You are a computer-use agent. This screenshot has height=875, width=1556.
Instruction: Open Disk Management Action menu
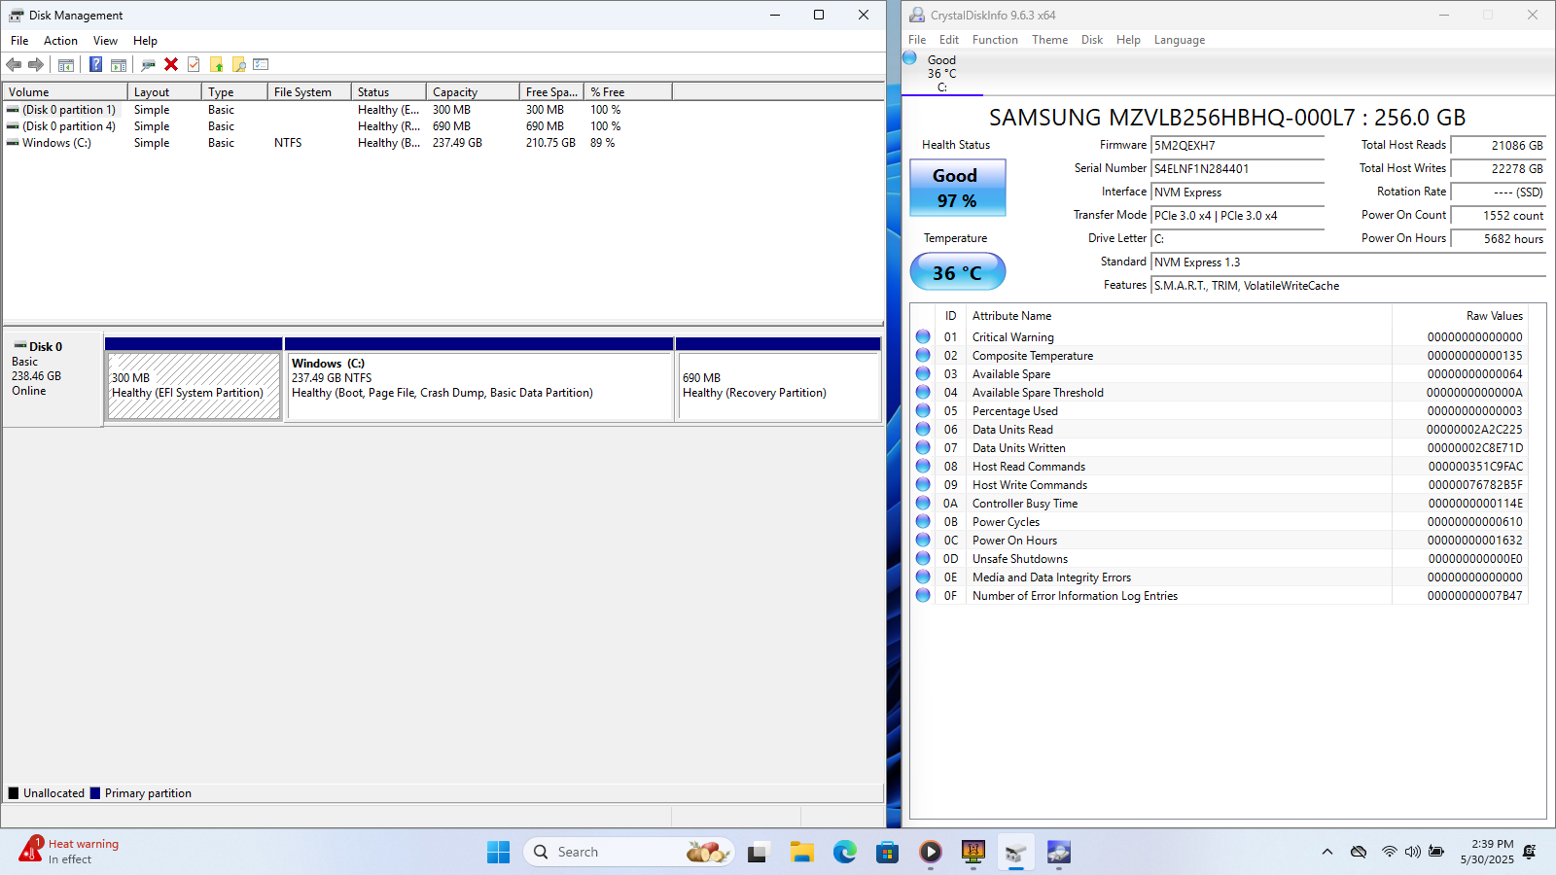click(60, 41)
